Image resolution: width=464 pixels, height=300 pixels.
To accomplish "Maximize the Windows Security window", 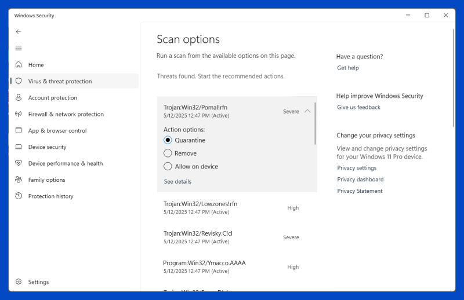I will pos(427,15).
